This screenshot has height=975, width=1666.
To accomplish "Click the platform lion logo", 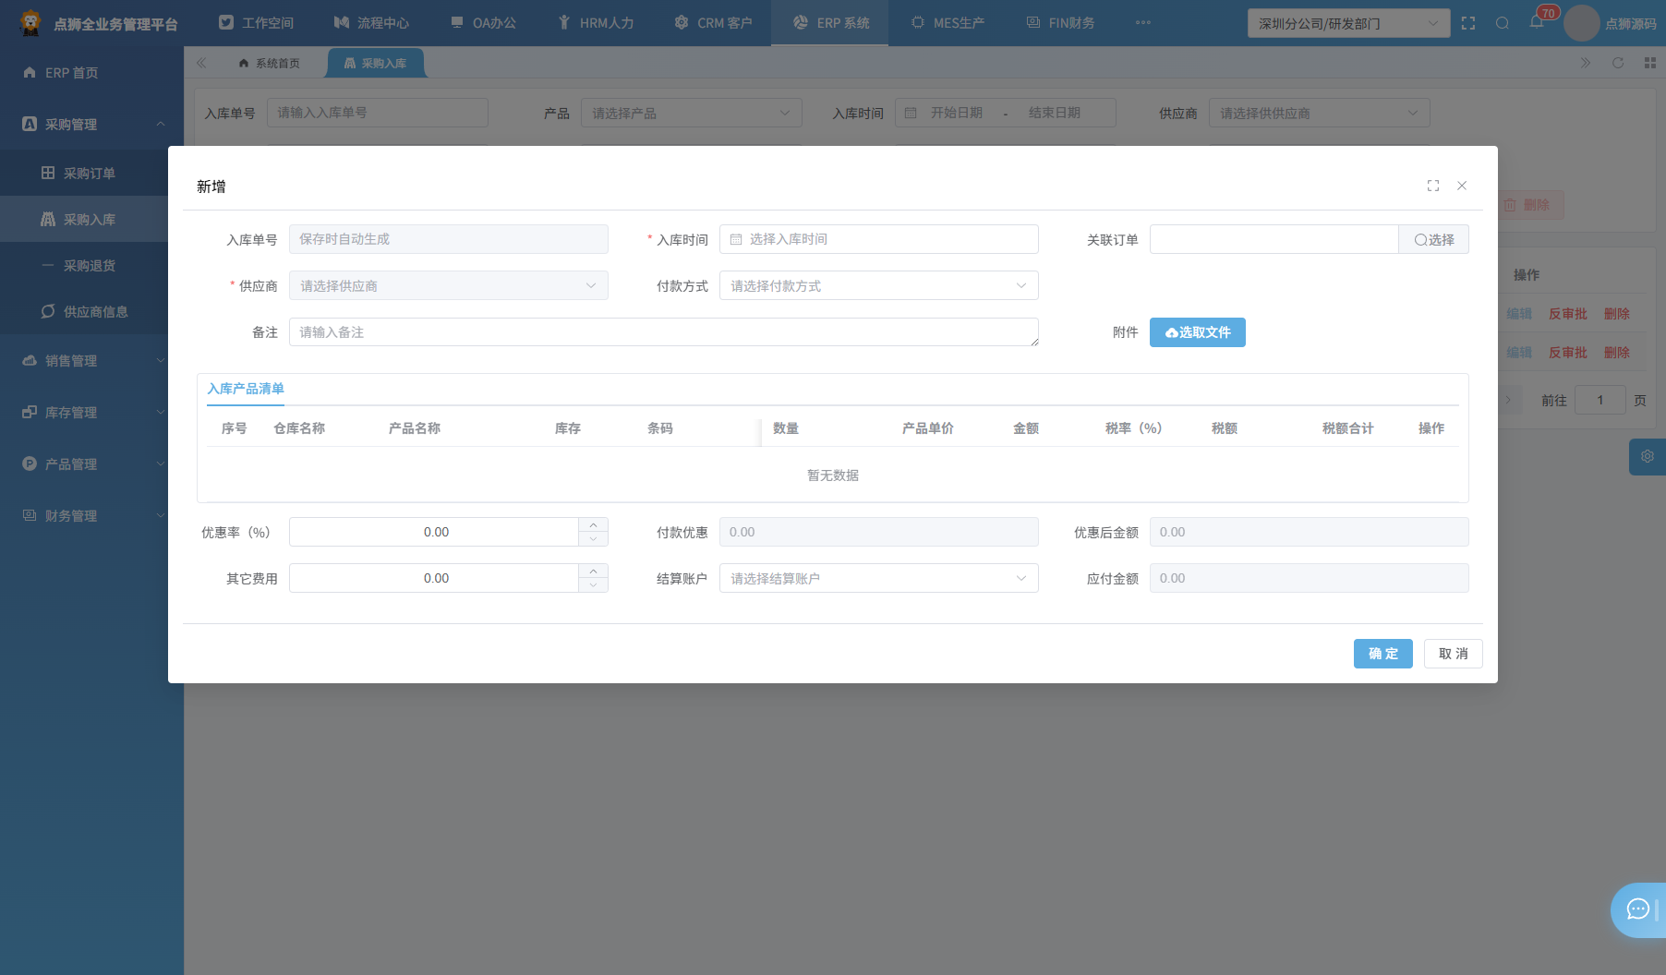I will [x=30, y=23].
